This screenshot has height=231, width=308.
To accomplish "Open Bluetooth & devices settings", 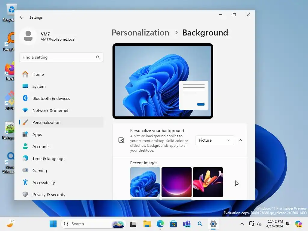I will [61, 98].
